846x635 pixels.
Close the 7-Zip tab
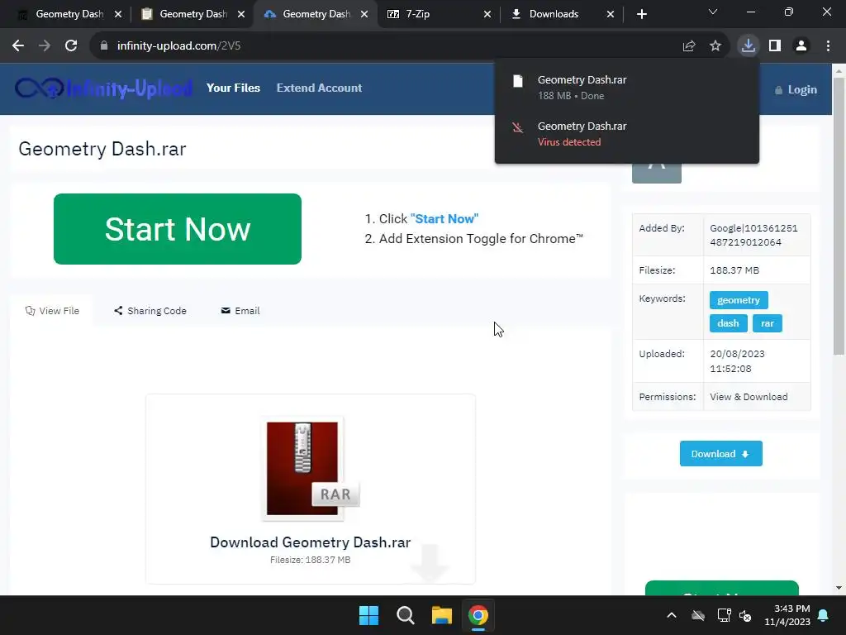pos(487,14)
